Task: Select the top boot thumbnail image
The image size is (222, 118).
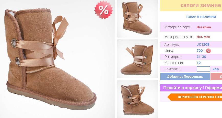Action: (x=137, y=19)
